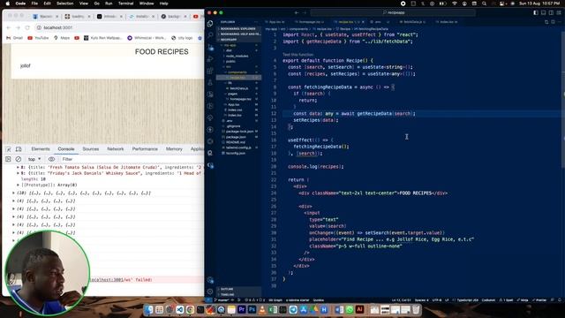Expand the Prototype Array(0) entry in console
The image size is (565, 318).
18,185
